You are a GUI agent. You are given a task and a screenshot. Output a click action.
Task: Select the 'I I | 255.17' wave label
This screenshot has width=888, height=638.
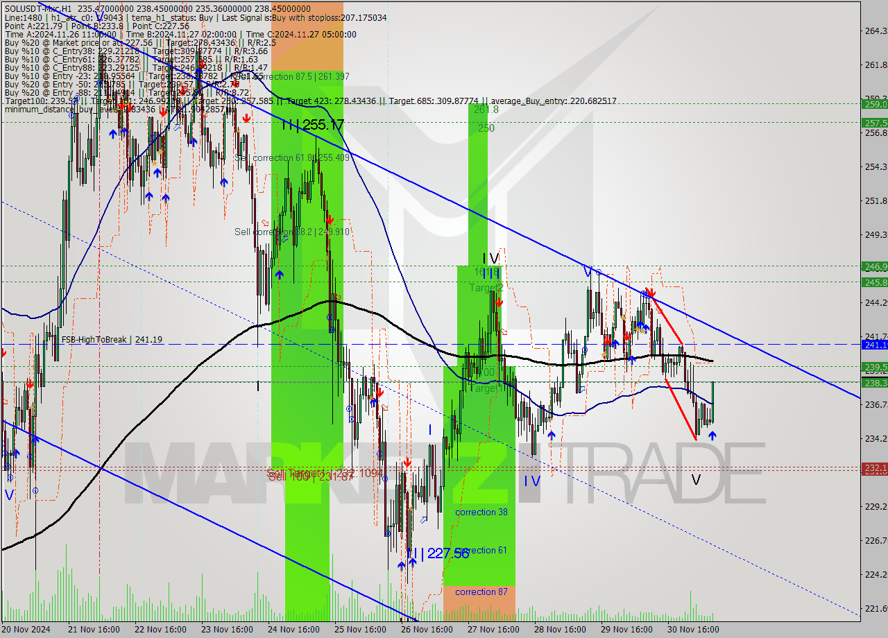[313, 125]
